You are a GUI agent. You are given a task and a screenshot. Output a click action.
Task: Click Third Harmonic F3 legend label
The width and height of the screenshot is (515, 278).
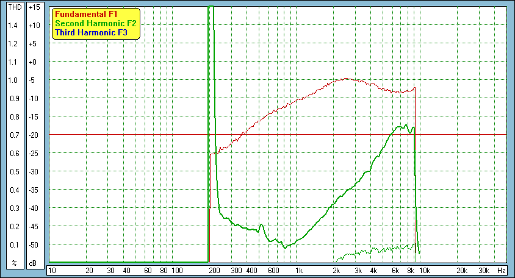pos(91,33)
